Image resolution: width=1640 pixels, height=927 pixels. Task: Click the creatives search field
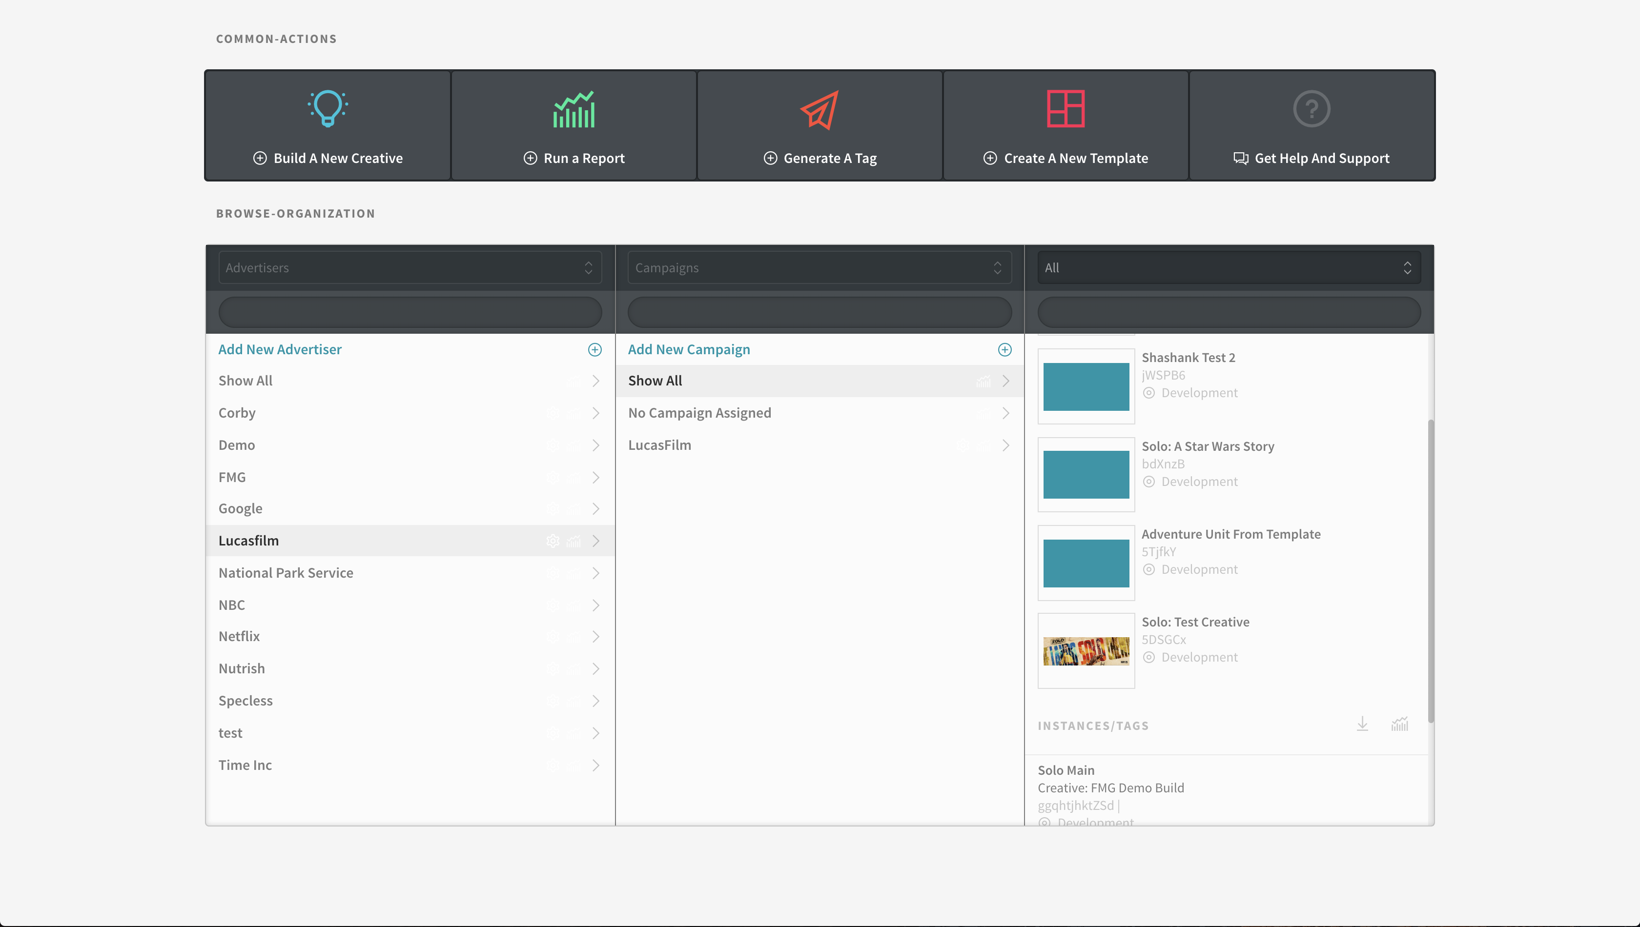[x=1229, y=312]
